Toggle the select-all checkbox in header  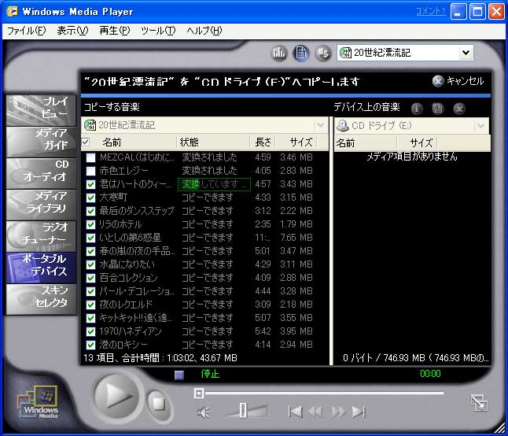[x=86, y=142]
